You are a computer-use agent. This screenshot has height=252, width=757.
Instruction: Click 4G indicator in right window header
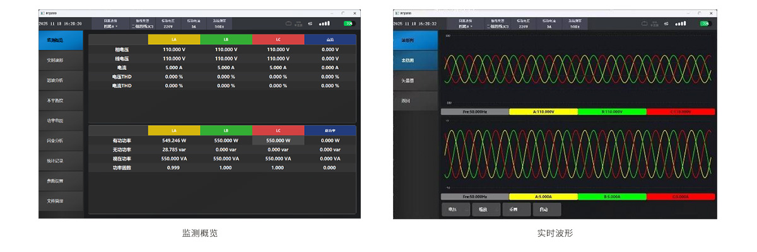(666, 23)
